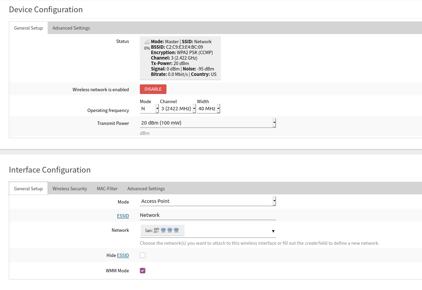The width and height of the screenshot is (422, 290).
Task: Open the interface Mode Access Point dropdown
Action: [208, 201]
